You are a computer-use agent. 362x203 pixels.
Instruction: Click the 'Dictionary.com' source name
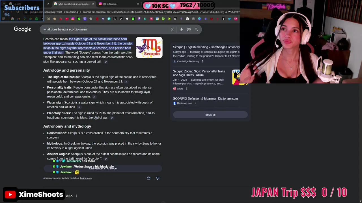[185, 103]
